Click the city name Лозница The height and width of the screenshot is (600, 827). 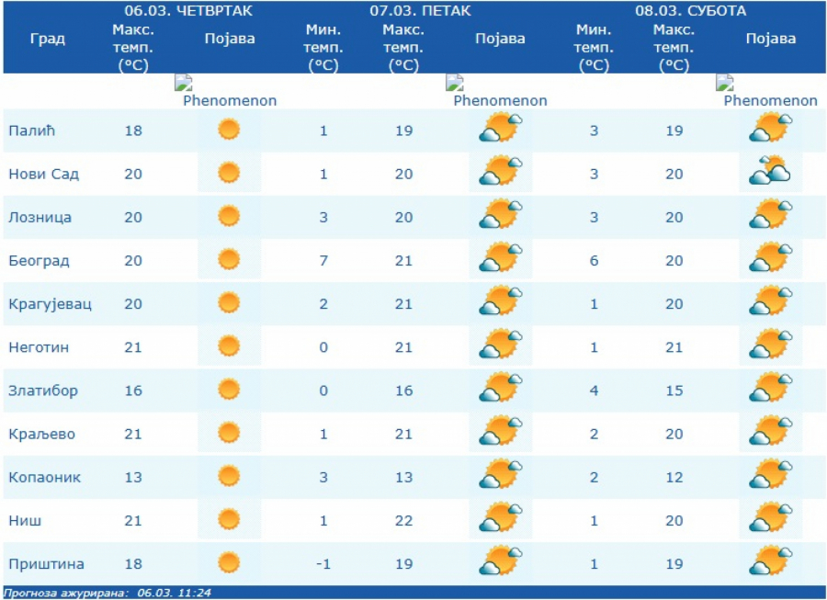(40, 218)
